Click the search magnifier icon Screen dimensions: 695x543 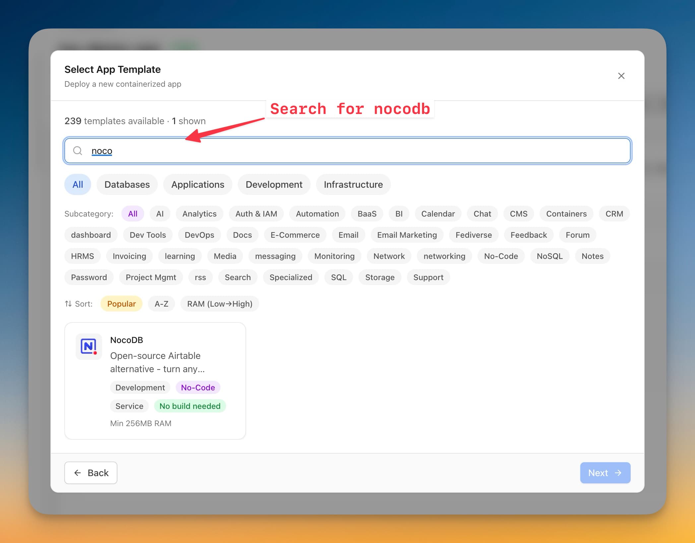point(78,151)
